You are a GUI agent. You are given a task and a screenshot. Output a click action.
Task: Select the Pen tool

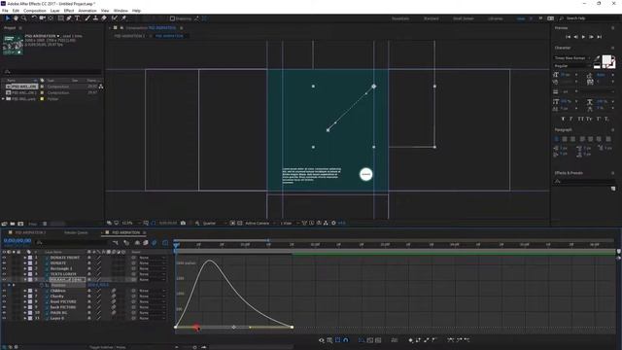69,18
